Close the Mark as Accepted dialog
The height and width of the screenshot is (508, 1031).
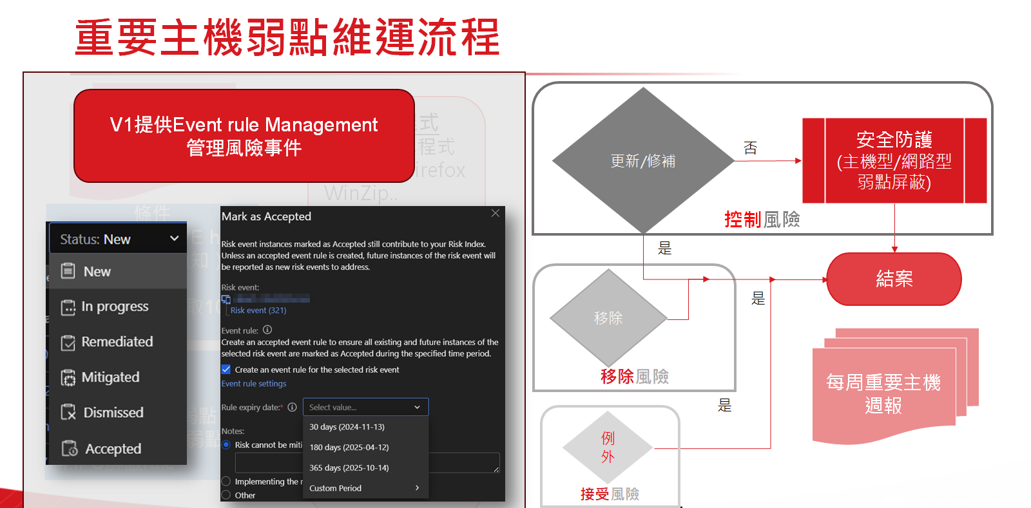[x=495, y=213]
